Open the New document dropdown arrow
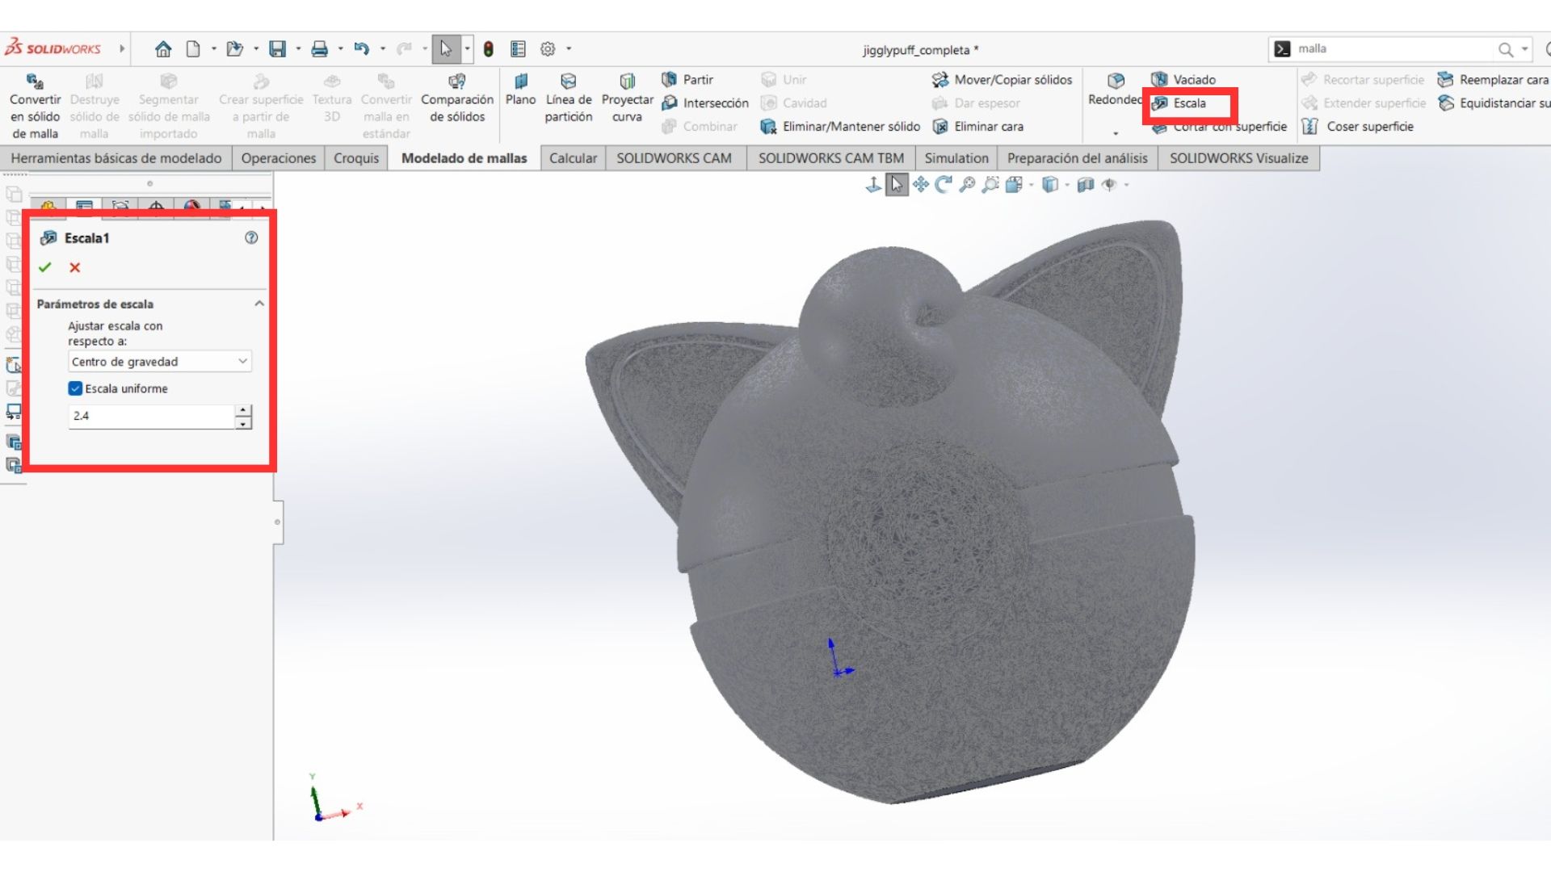1551x872 pixels. click(214, 49)
